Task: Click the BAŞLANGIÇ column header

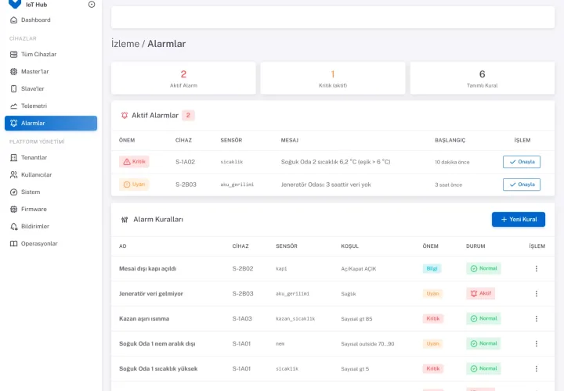Action: pos(450,141)
